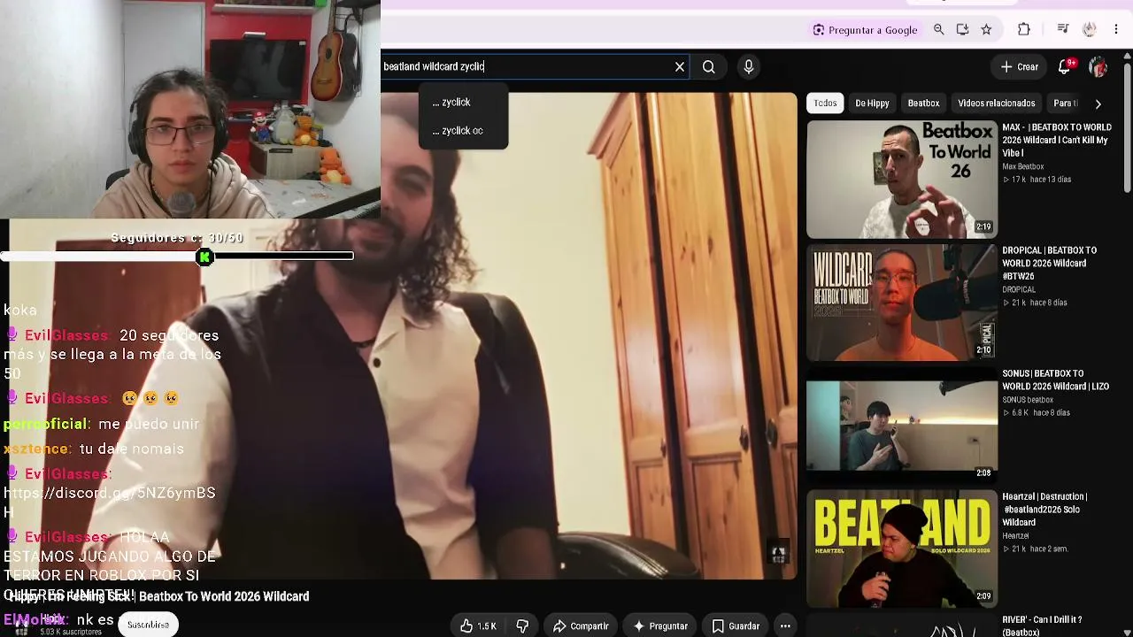The height and width of the screenshot is (637, 1133).
Task: Open more actions menu beside Guardar
Action: point(785,625)
